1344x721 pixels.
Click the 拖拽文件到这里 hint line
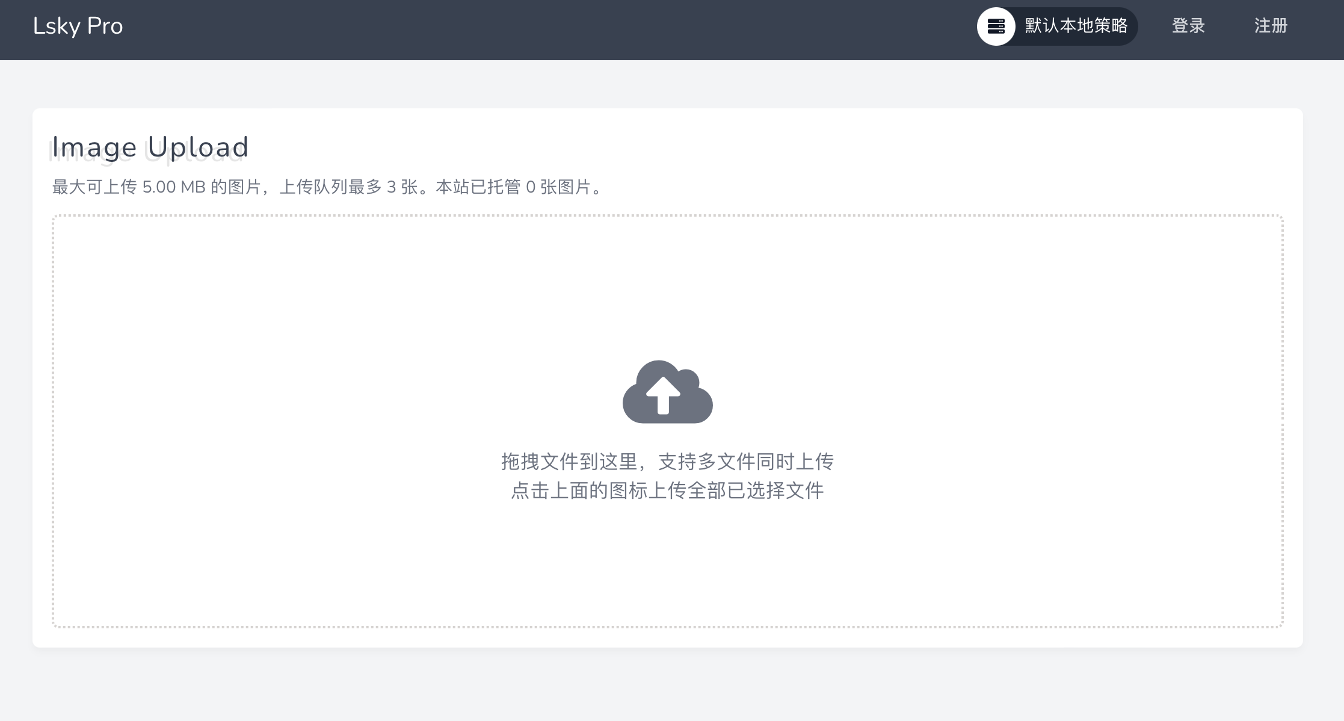(x=569, y=462)
